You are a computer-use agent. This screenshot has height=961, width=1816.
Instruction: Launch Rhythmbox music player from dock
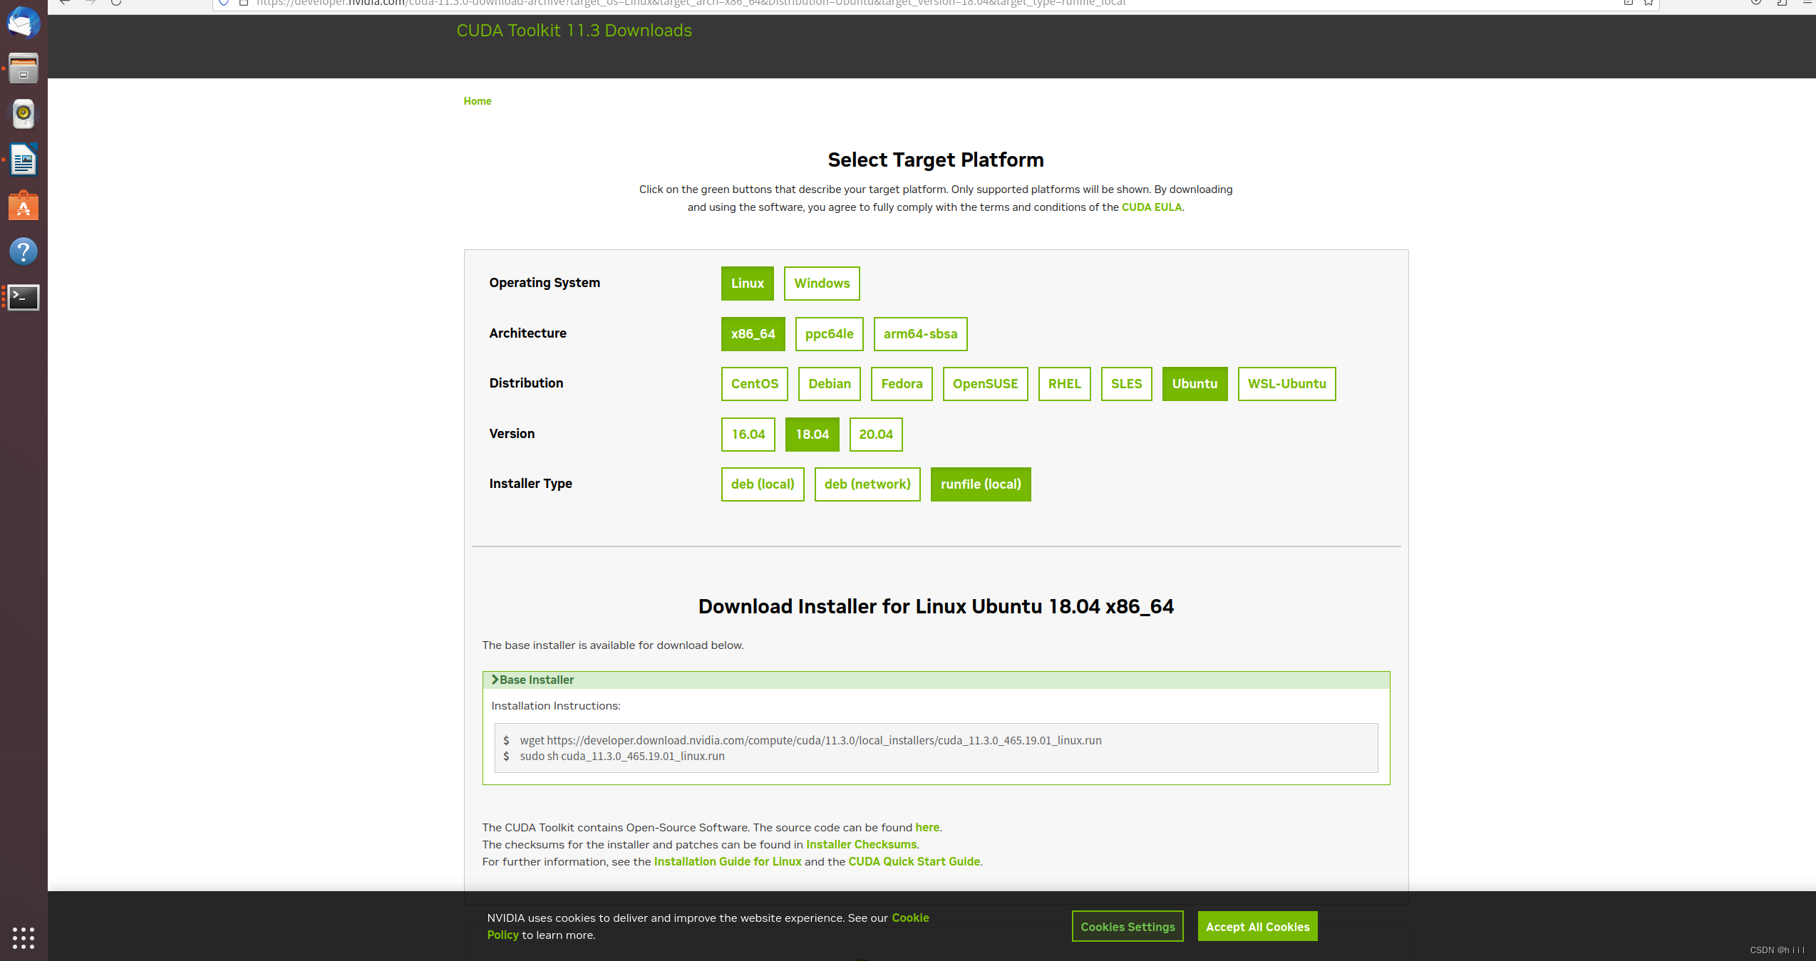tap(24, 114)
